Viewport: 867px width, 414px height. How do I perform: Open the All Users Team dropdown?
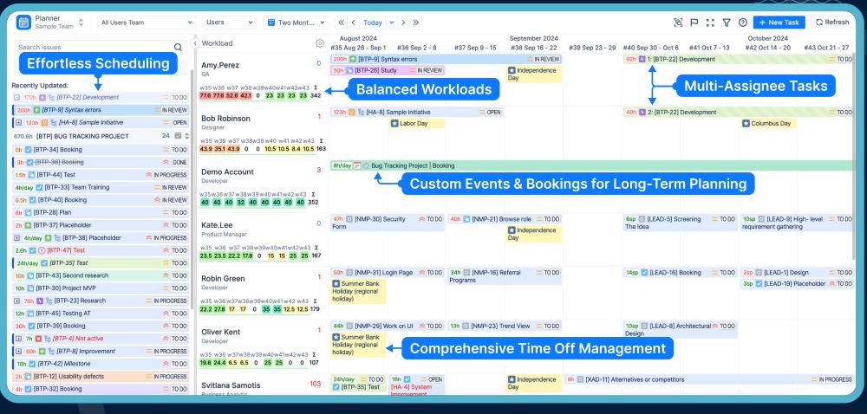pos(145,23)
